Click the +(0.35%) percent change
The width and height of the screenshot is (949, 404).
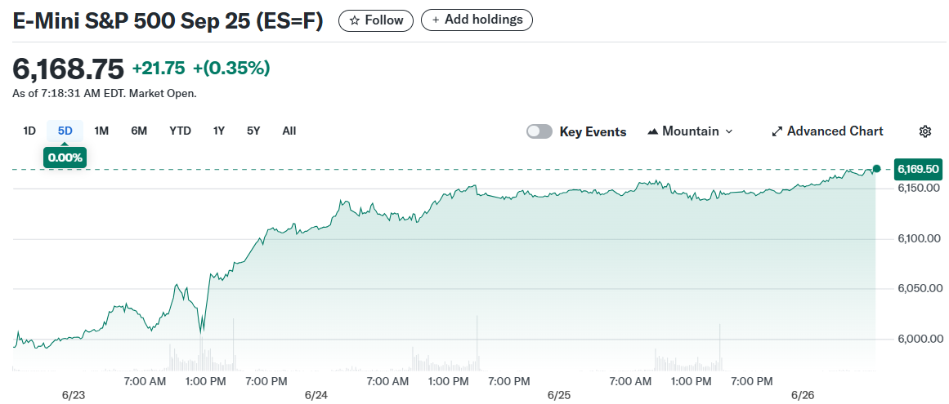click(x=231, y=69)
